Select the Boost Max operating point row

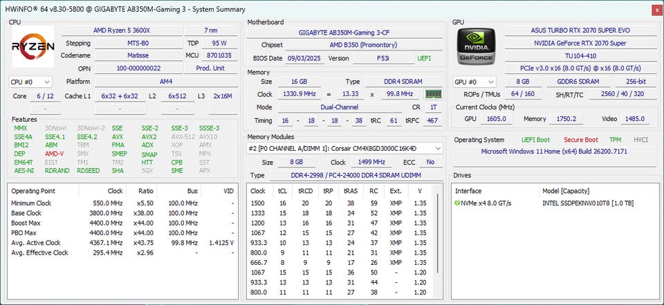click(x=28, y=223)
